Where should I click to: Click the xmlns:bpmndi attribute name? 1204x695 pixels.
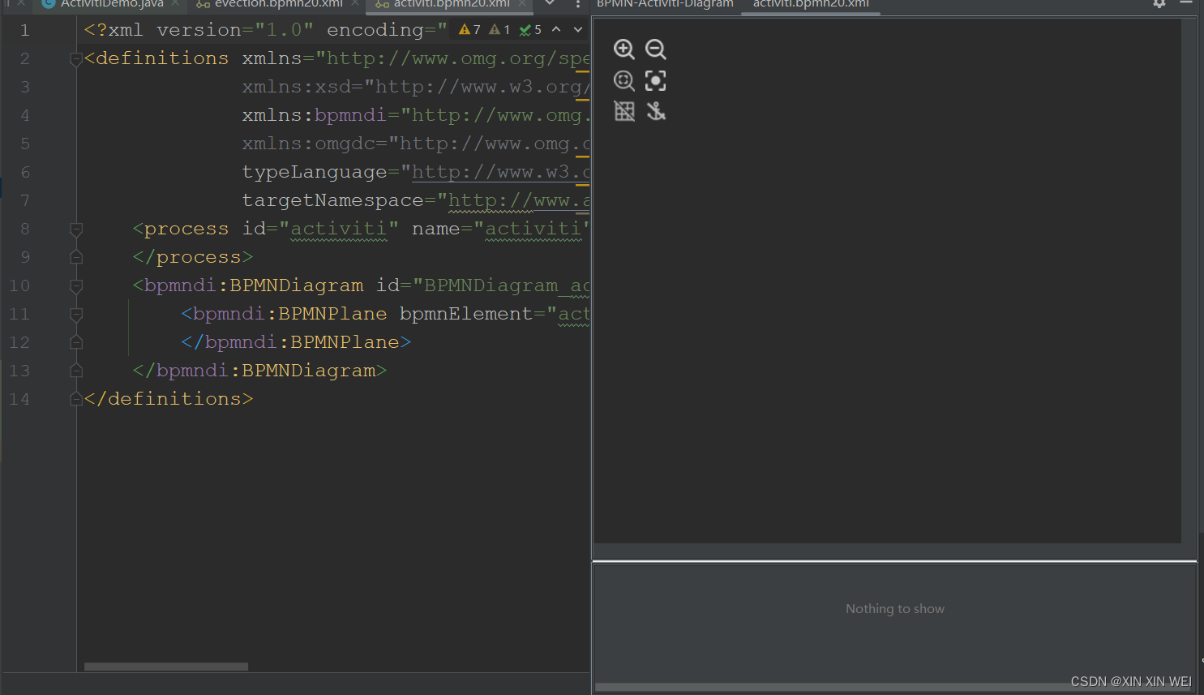[315, 115]
